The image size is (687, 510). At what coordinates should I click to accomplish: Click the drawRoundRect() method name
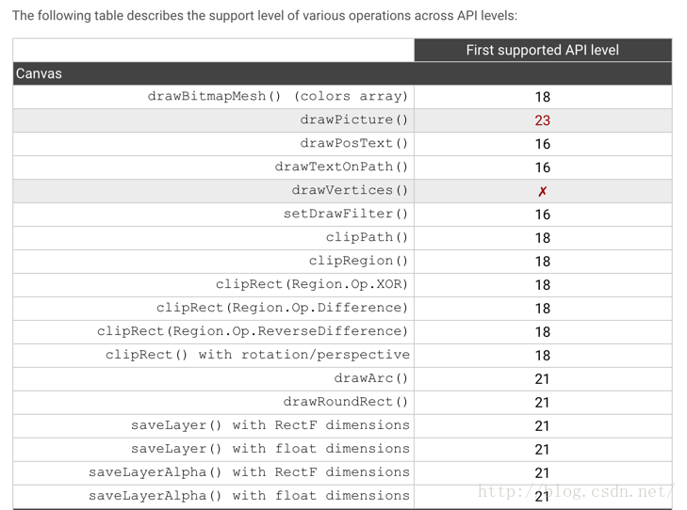346,402
